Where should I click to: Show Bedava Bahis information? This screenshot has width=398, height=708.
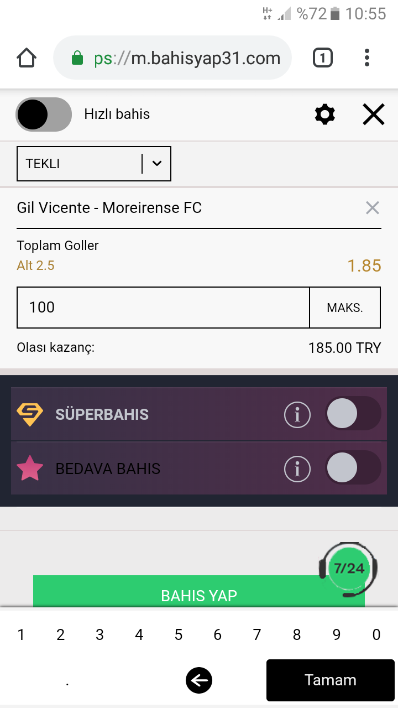[x=297, y=469]
